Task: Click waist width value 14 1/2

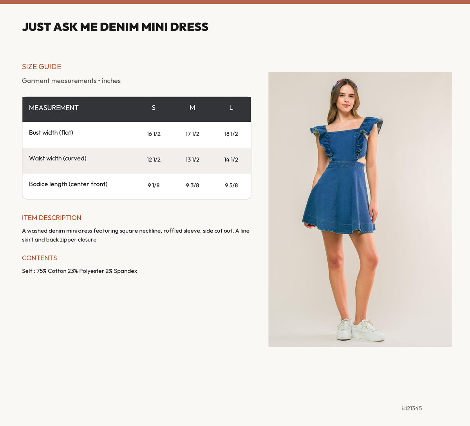Action: 231,160
